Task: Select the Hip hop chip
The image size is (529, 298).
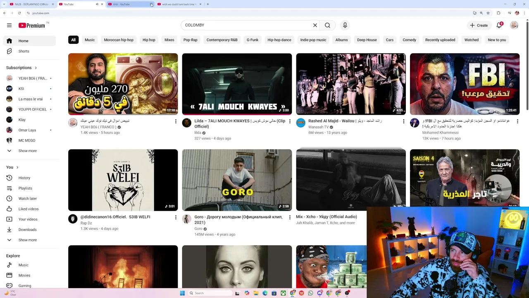Action: click(x=149, y=40)
